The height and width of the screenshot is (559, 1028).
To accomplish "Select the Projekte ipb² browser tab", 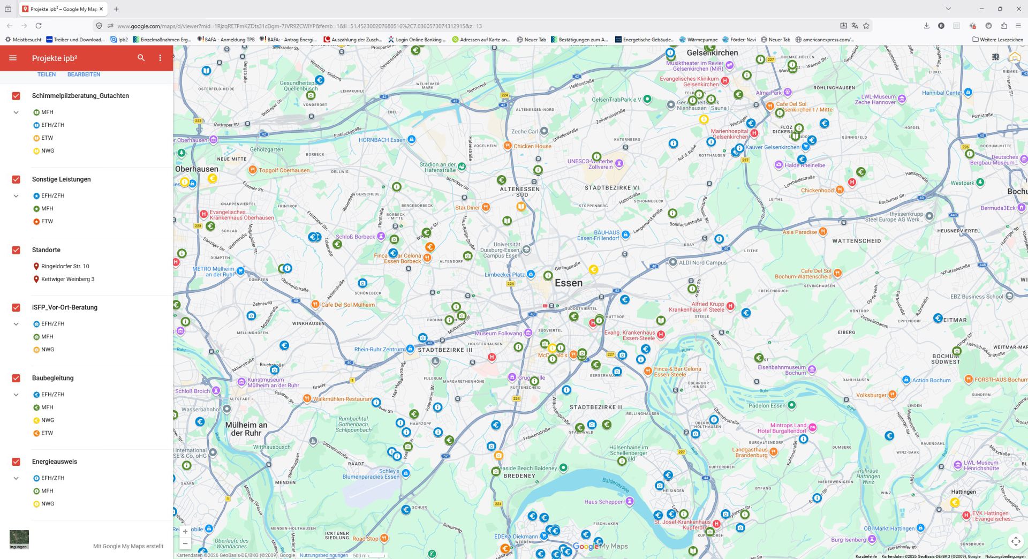I will pyautogui.click(x=63, y=9).
